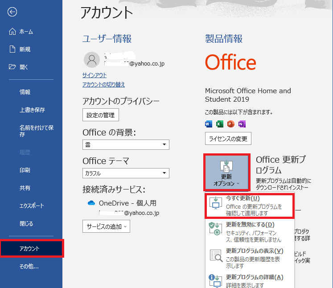The height and width of the screenshot is (288, 333).
Task: Click the Word app icon
Action: click(209, 124)
